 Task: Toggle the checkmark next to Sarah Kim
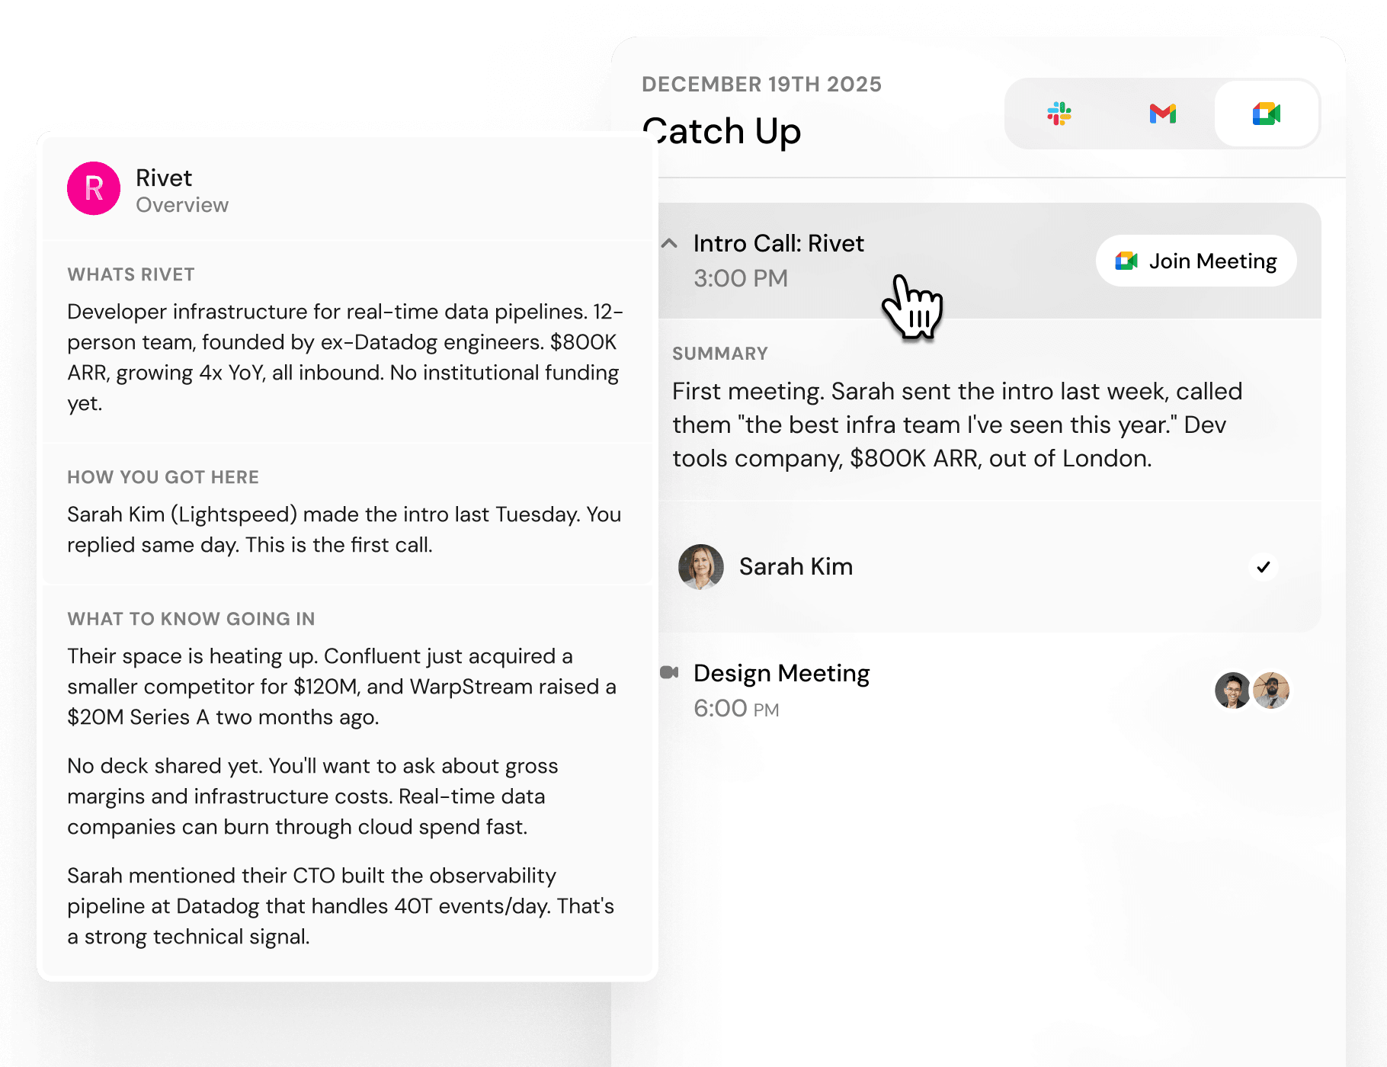(x=1263, y=567)
